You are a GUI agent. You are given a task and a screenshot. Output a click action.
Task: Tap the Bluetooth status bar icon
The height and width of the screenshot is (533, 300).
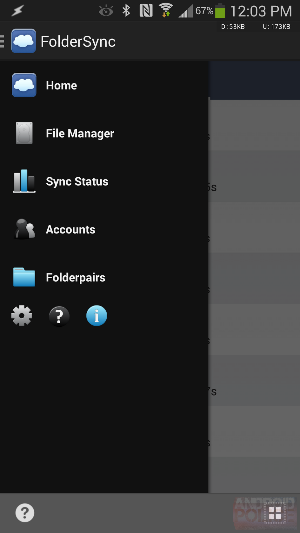(126, 10)
